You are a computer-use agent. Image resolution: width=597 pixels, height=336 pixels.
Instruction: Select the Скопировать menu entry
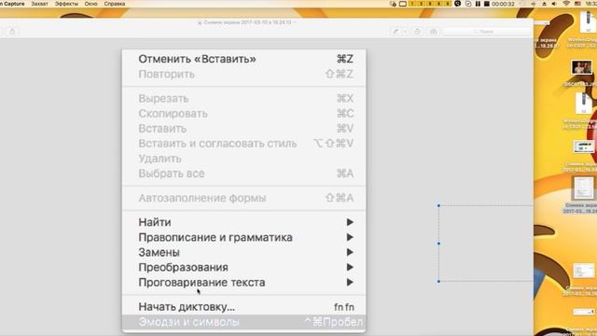(x=243, y=114)
